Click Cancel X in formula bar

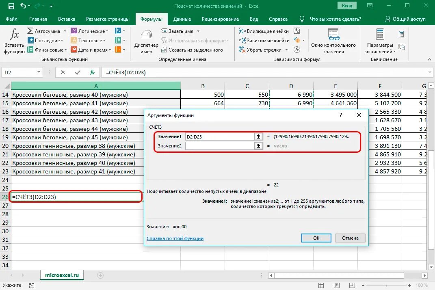click(63, 72)
